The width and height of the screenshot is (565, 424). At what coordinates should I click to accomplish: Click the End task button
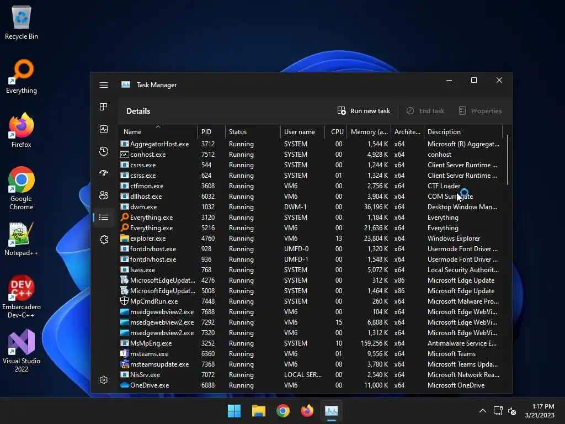tap(425, 111)
